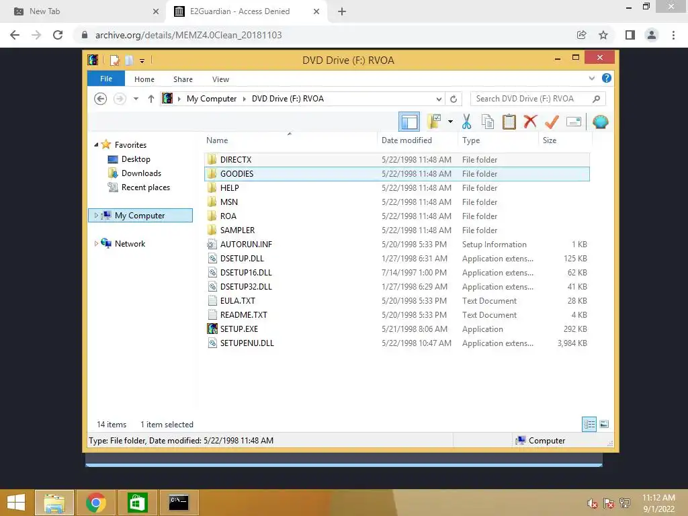The width and height of the screenshot is (688, 516).
Task: Switch to the New Tab browser tab
Action: (x=83, y=11)
